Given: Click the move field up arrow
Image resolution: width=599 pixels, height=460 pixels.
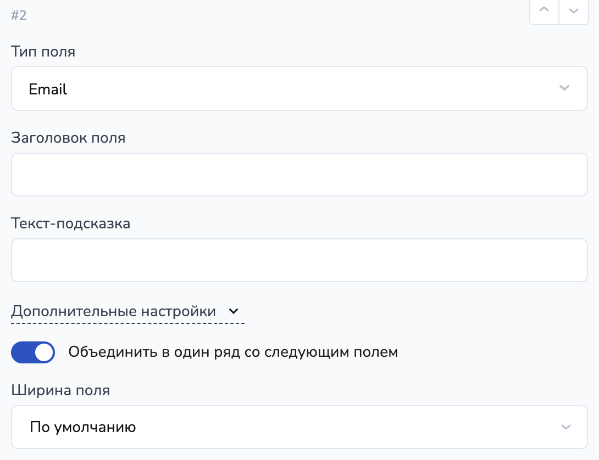Looking at the screenshot, I should tap(544, 12).
